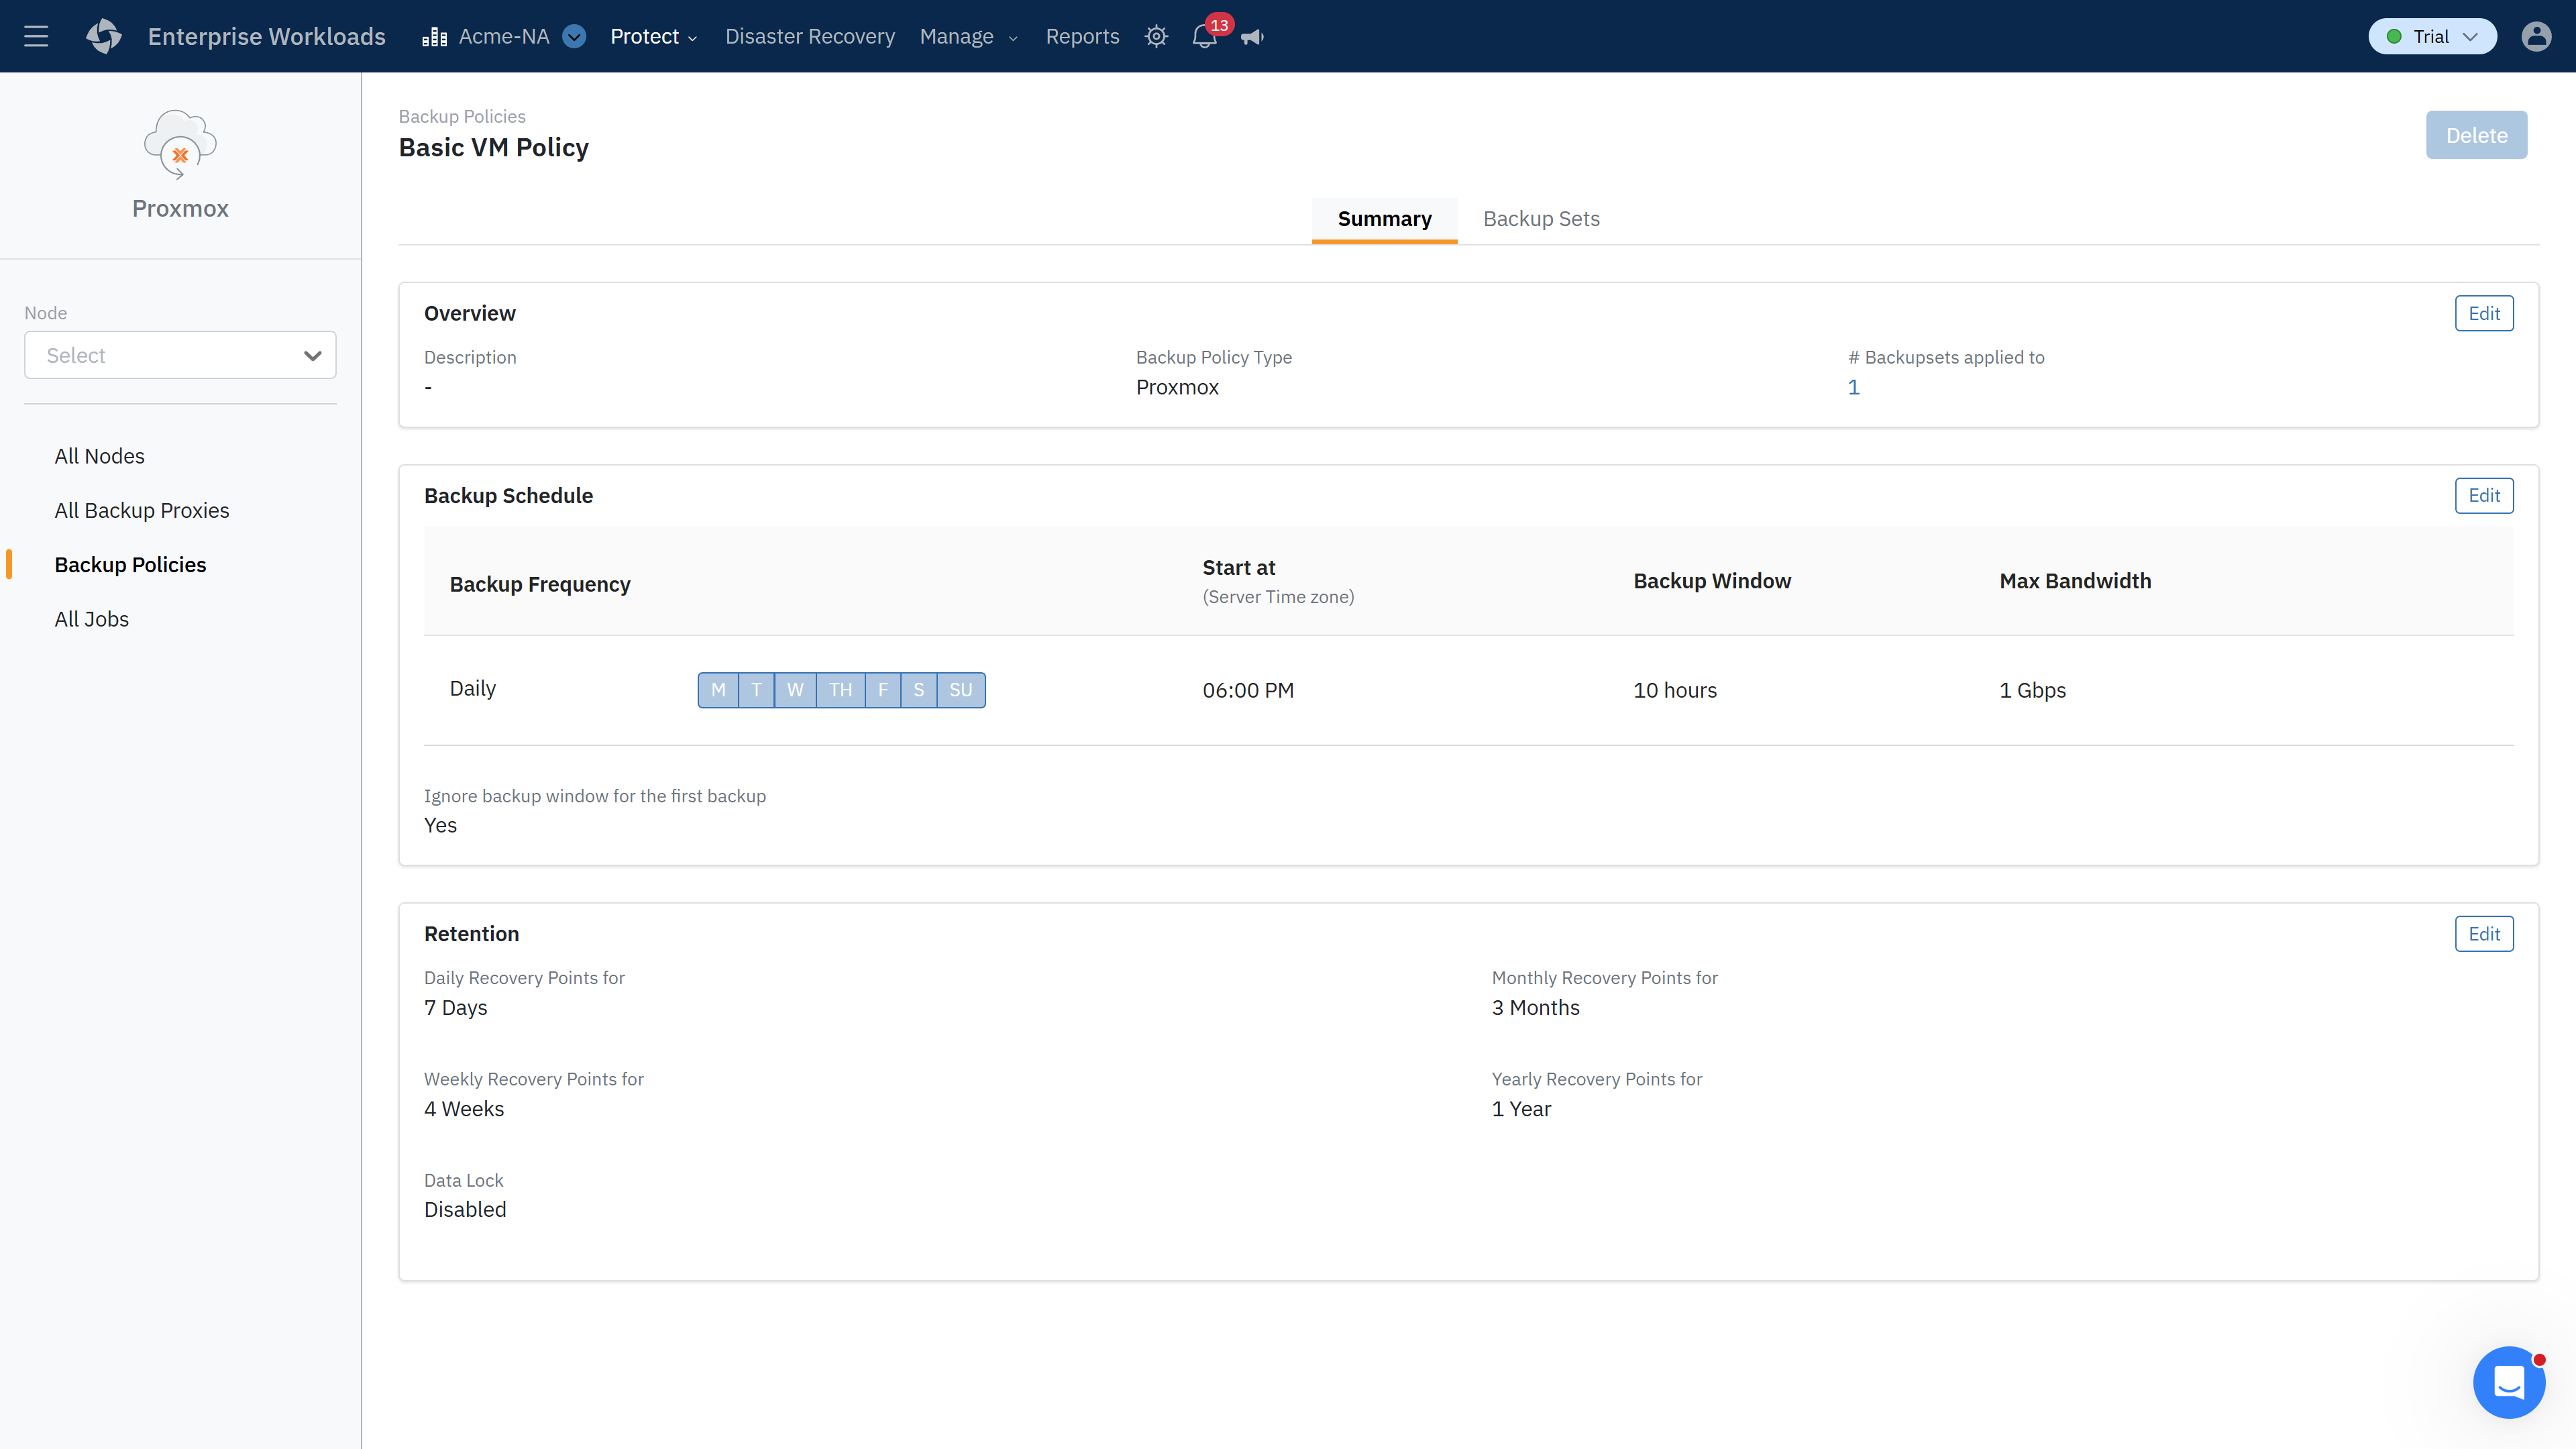Open the Node Select dropdown
2576x1449 pixels.
[x=180, y=355]
